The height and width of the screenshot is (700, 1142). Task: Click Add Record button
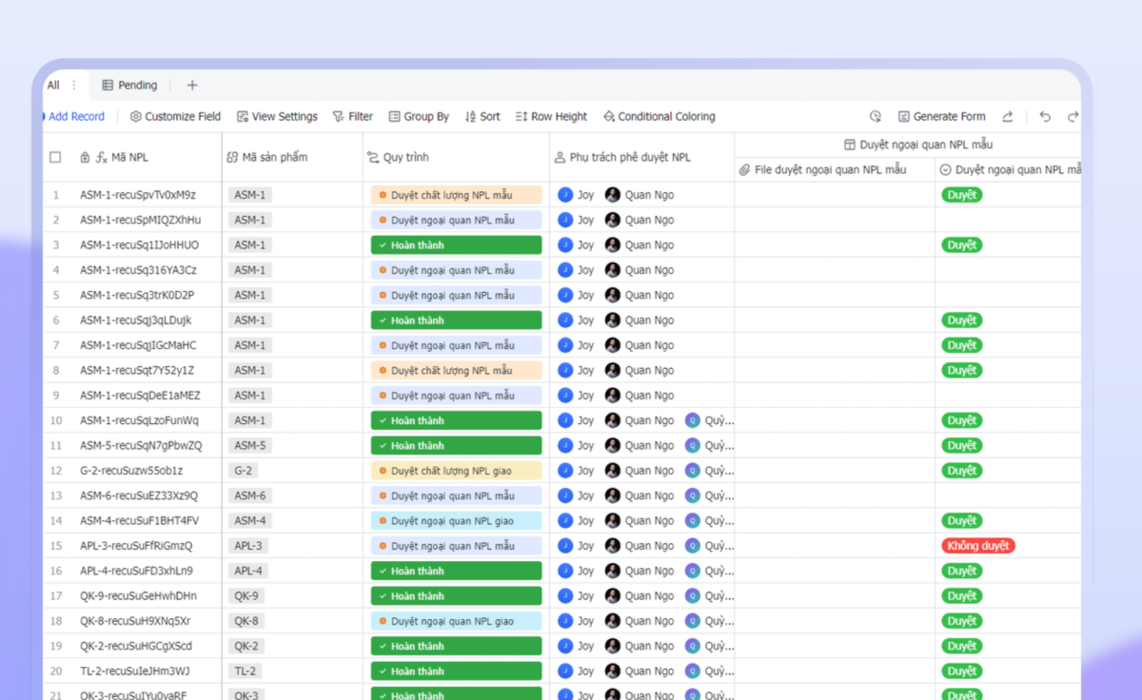click(x=75, y=117)
